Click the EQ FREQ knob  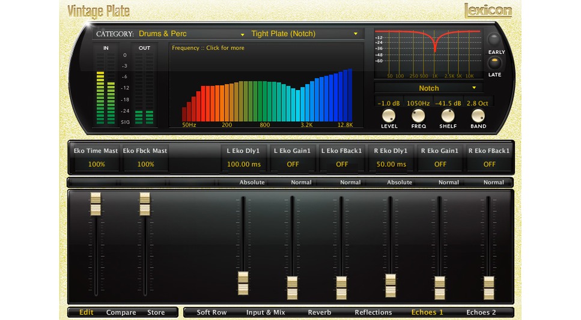pyautogui.click(x=418, y=116)
